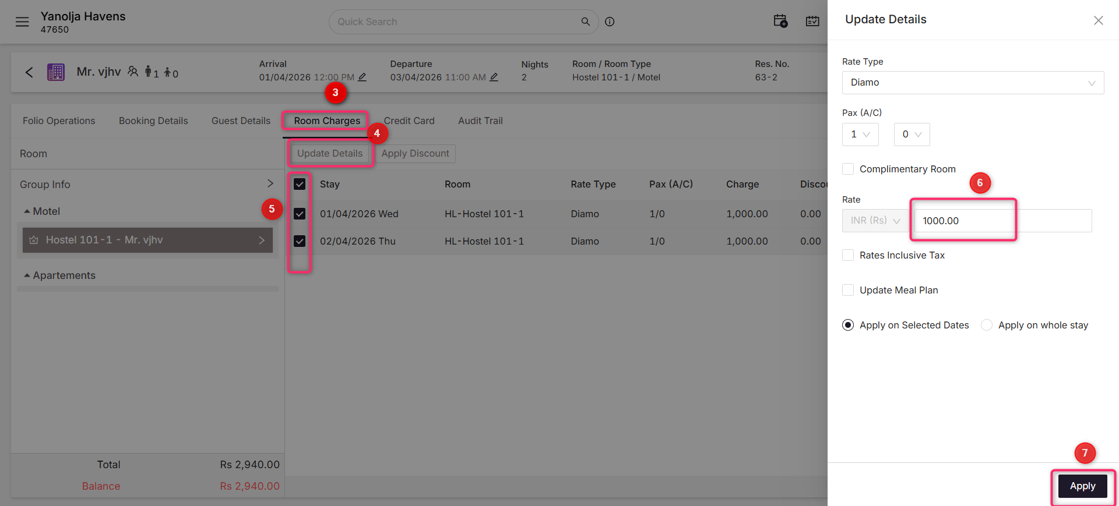Go back using the left arrow

(29, 72)
